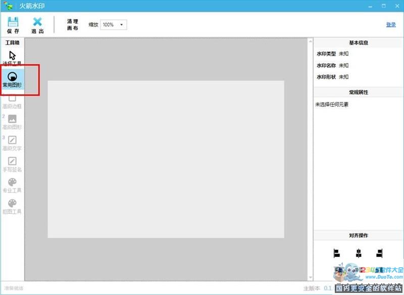The width and height of the screenshot is (404, 295).
Task: Click 清理画布 to clear the canvas
Action: tap(73, 25)
